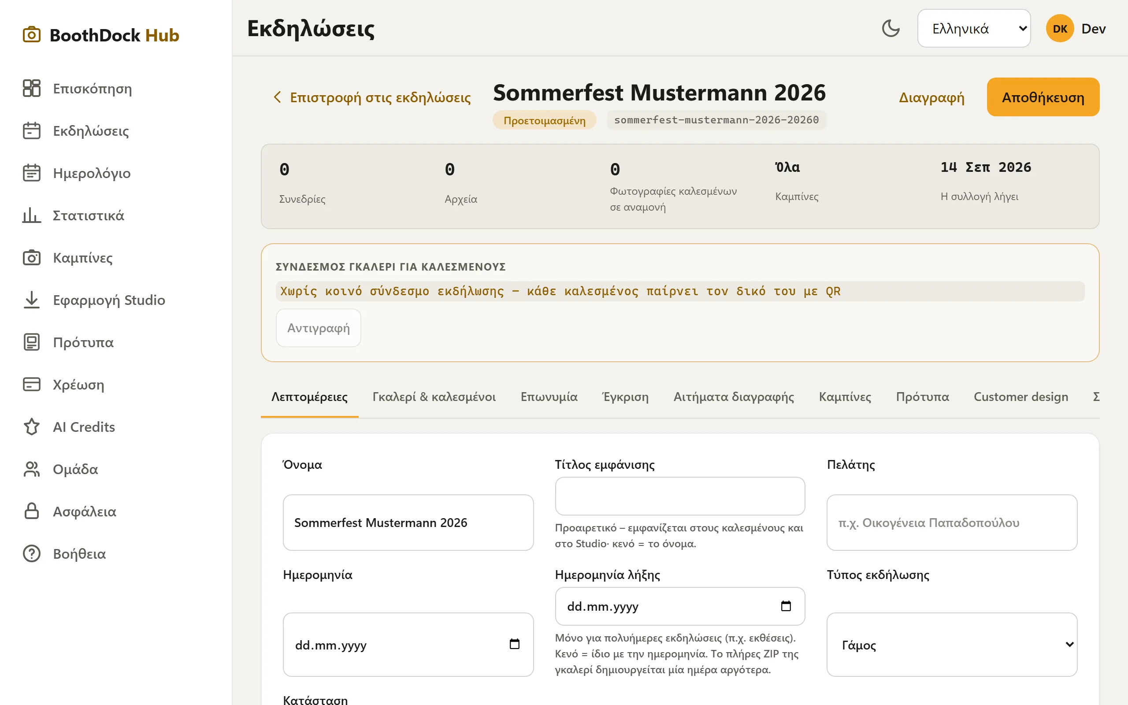Click the empty Τίτλος εμφάνισης input
Viewport: 1128px width, 705px height.
tap(679, 496)
